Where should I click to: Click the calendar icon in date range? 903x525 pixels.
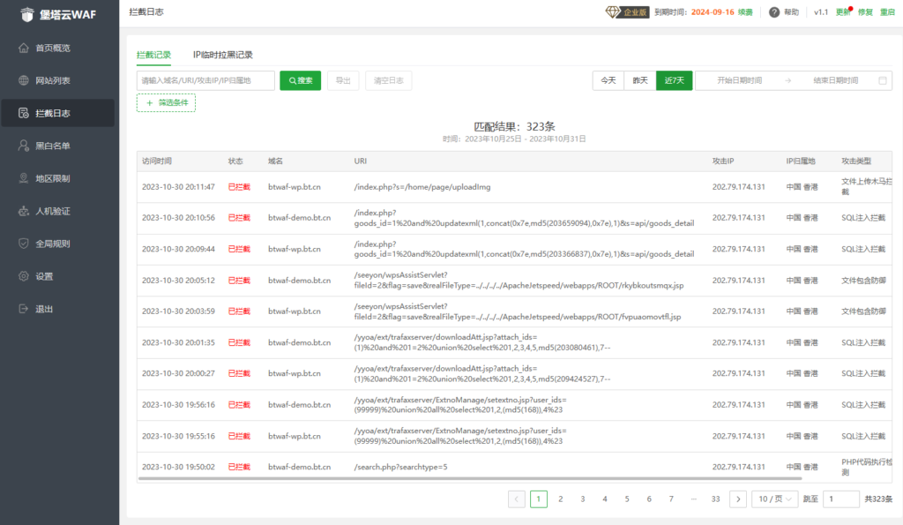point(882,80)
